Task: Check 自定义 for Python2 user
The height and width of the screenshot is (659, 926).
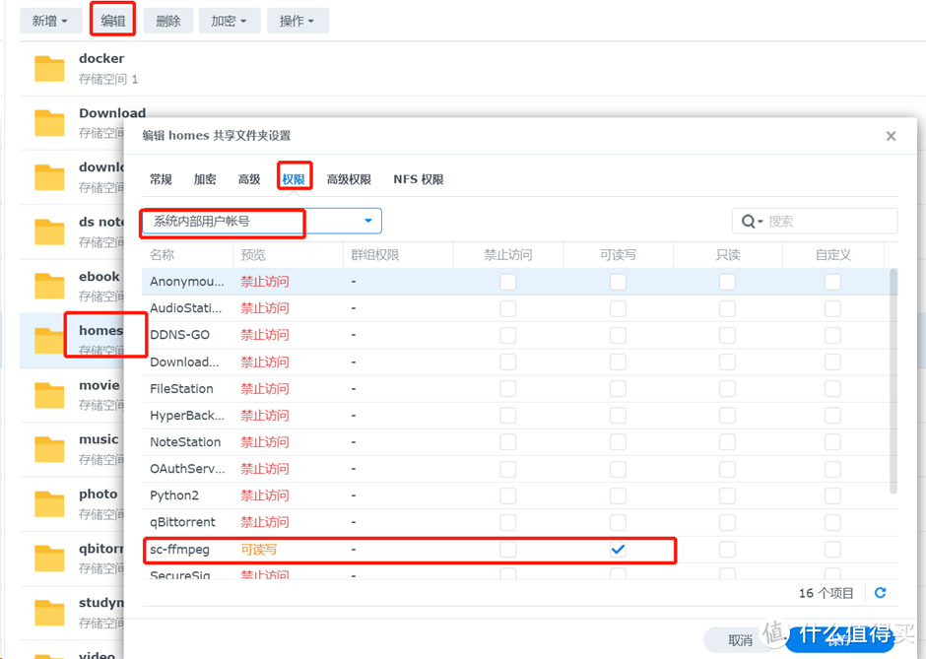Action: (832, 495)
